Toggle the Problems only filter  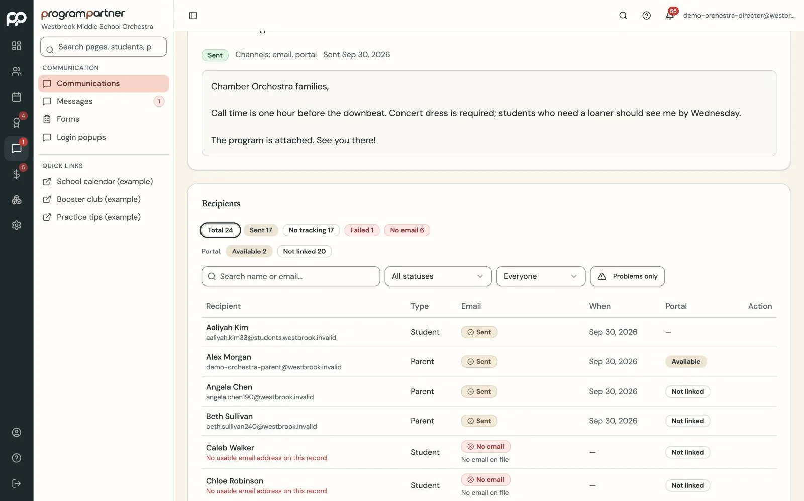coord(627,276)
